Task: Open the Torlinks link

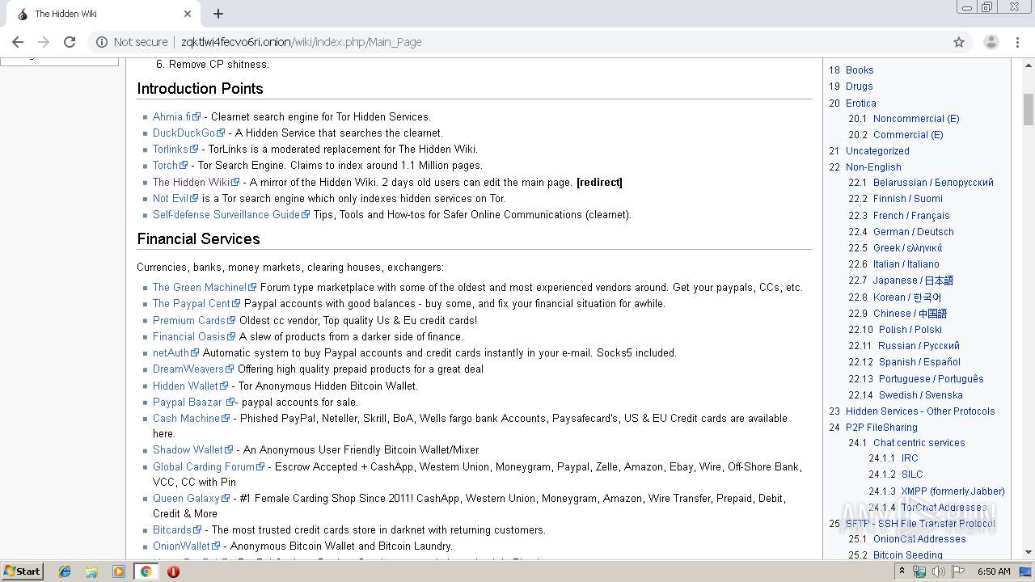Action: pyautogui.click(x=170, y=149)
